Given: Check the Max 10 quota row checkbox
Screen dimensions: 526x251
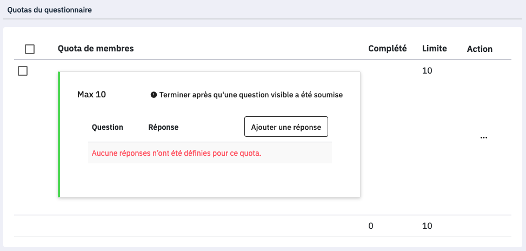Looking at the screenshot, I should tap(23, 71).
